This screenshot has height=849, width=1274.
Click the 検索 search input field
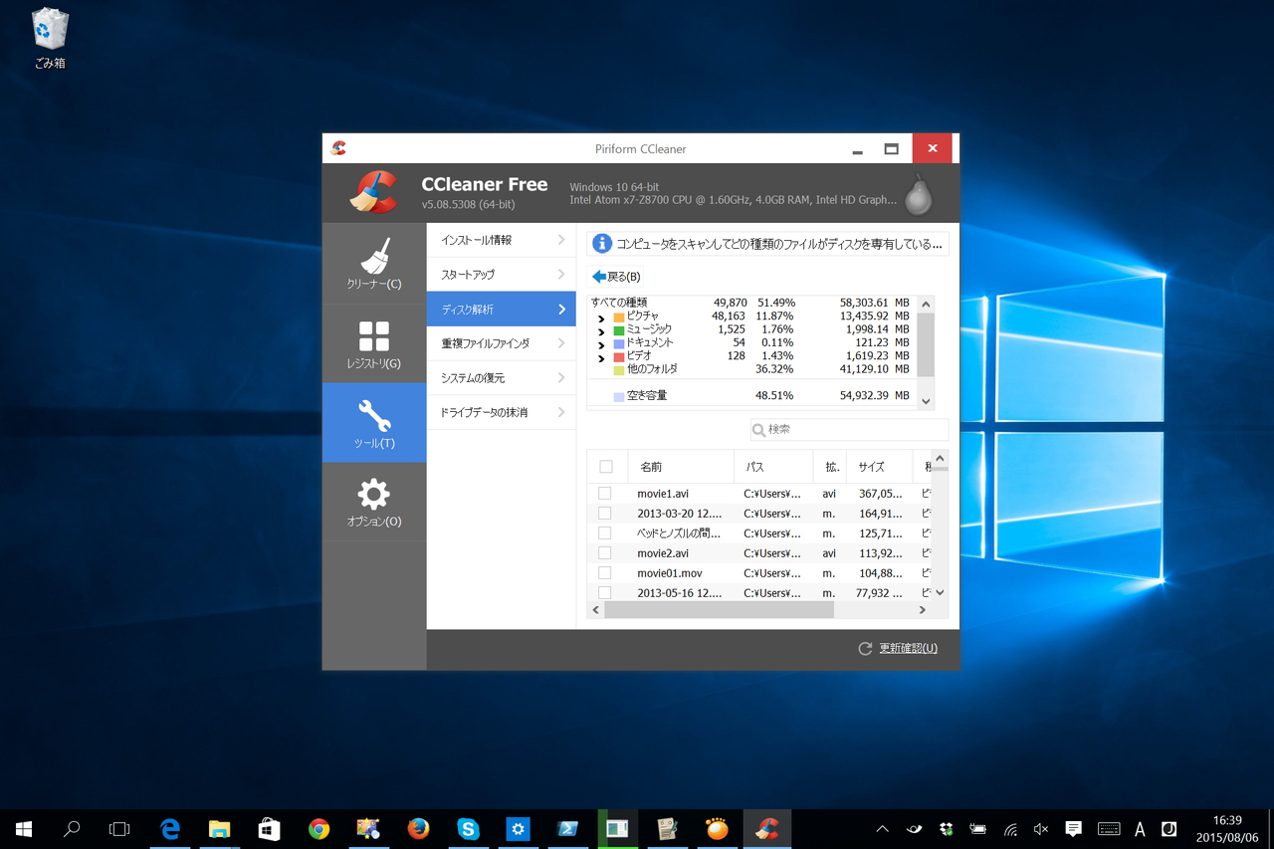click(849, 430)
